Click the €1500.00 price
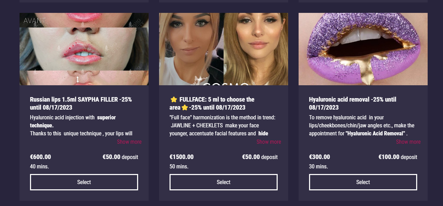The image size is (443, 206). point(181,157)
